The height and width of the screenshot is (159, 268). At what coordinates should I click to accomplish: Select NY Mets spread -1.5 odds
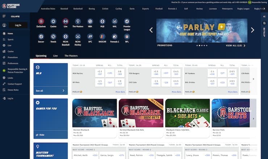coord(100,82)
